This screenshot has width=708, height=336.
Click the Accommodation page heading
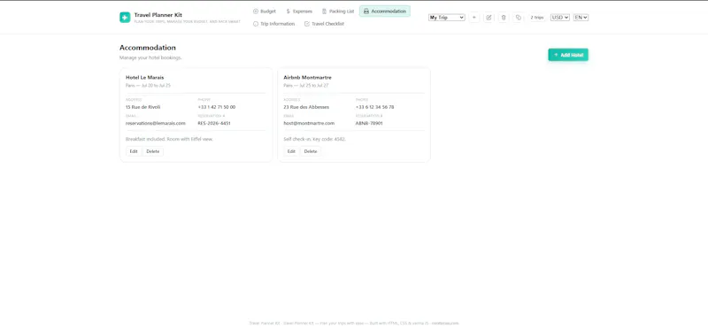[148, 48]
